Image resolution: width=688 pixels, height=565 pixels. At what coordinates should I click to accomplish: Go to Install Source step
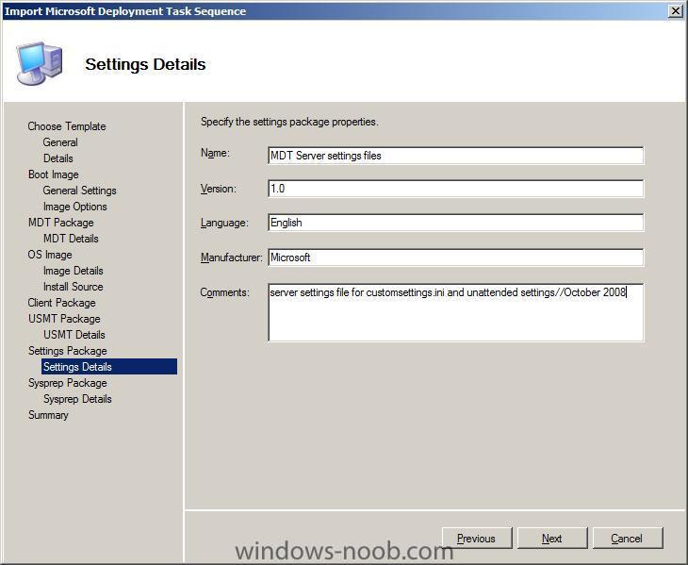click(x=74, y=287)
